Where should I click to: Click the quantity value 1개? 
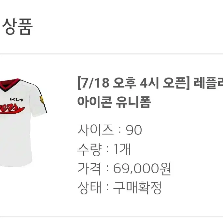tap(122, 149)
